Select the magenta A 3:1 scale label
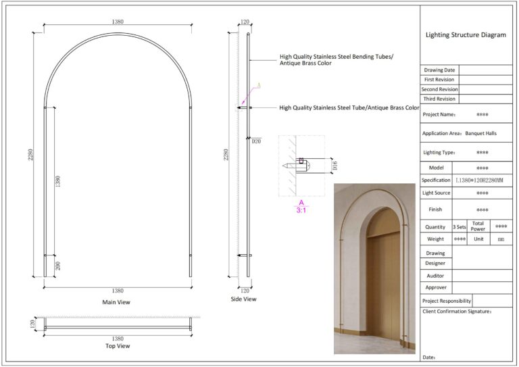Viewport: 519px width, 367px height. [x=301, y=207]
